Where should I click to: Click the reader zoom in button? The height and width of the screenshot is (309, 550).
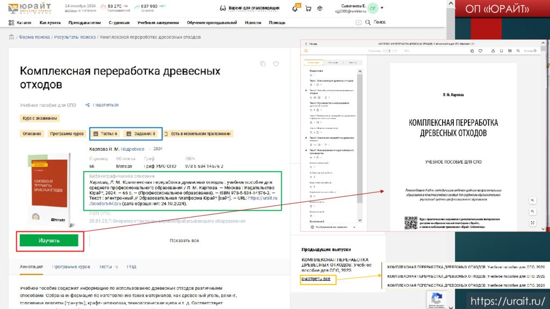pos(532,201)
